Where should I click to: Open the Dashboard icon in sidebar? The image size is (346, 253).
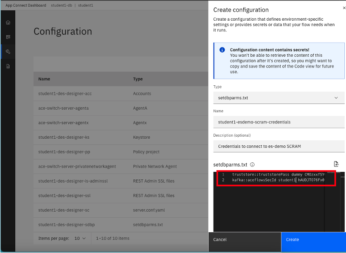tap(8, 37)
